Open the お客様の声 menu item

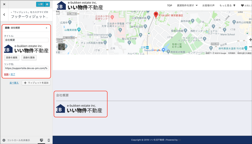(x=208, y=5)
